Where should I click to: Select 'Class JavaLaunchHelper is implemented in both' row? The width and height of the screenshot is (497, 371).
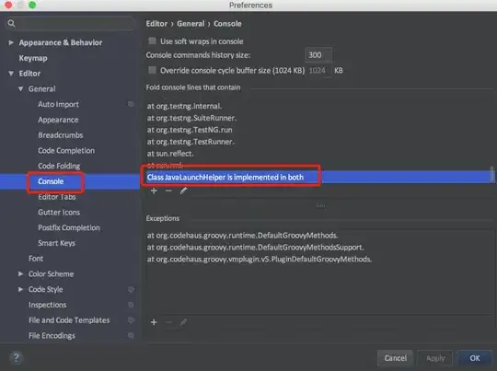[319, 177]
